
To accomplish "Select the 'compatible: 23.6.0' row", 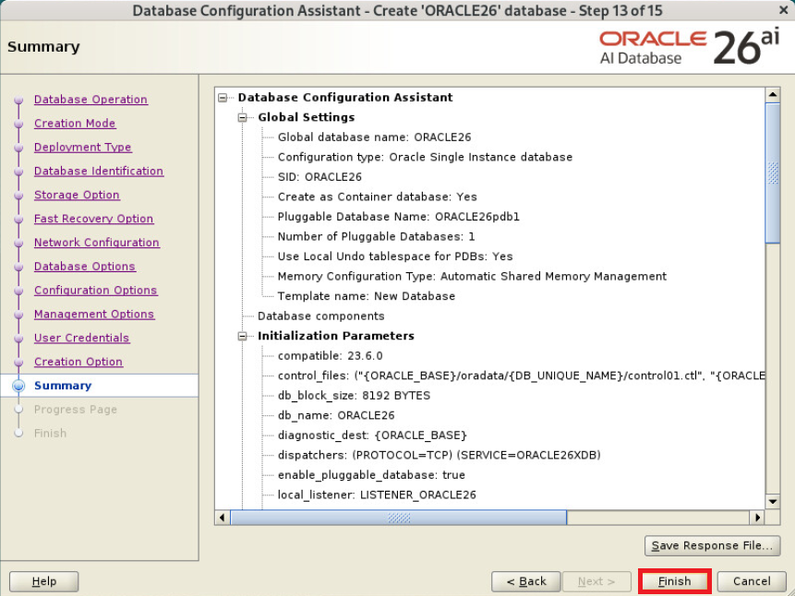I will click(330, 356).
